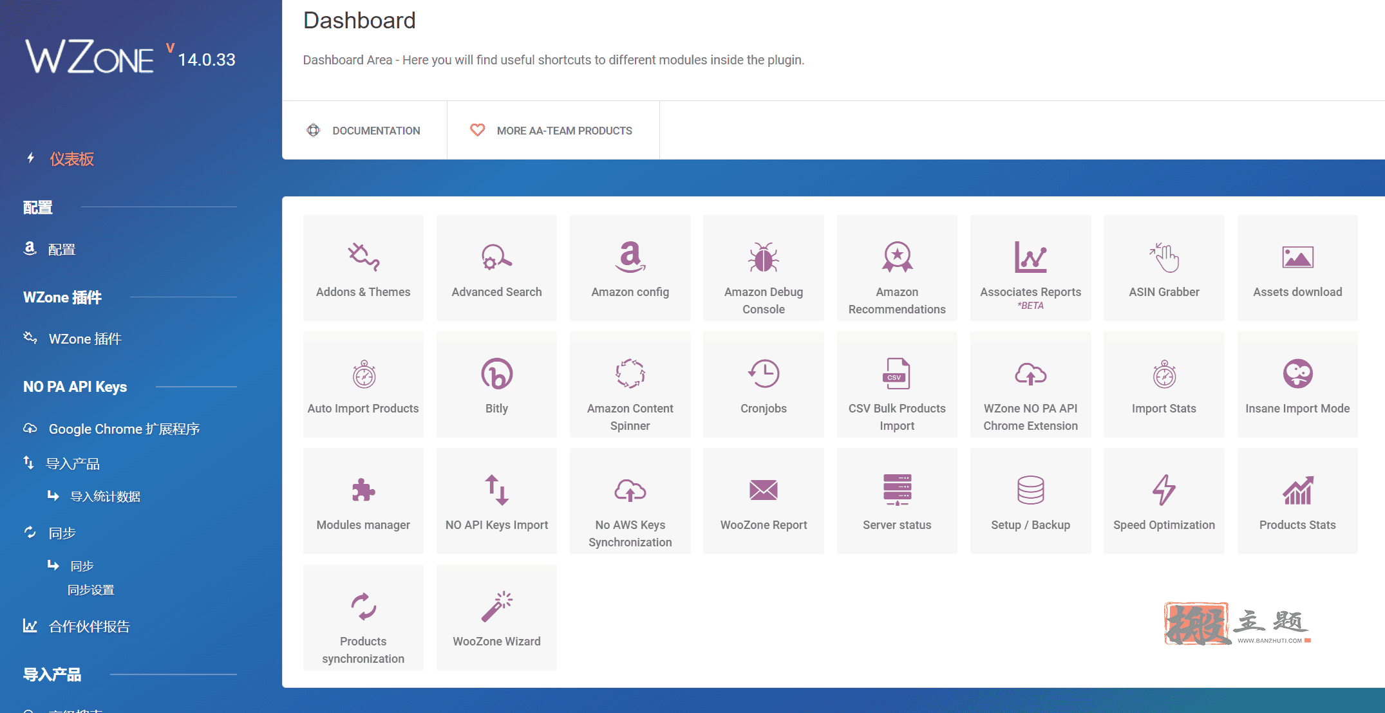Screen dimensions: 1385x713
Task: Click the Speed Optimization label
Action: point(1164,525)
